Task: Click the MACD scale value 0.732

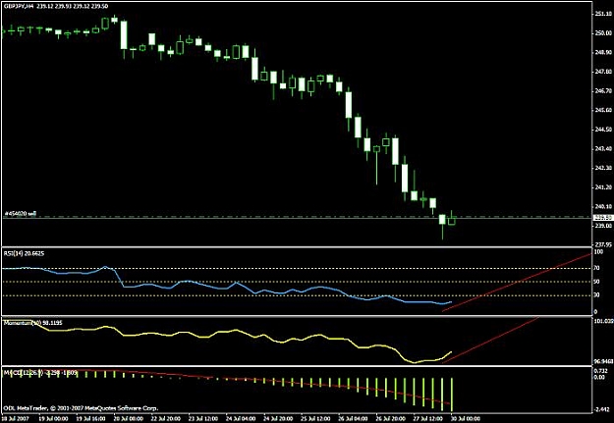Action: [x=600, y=371]
